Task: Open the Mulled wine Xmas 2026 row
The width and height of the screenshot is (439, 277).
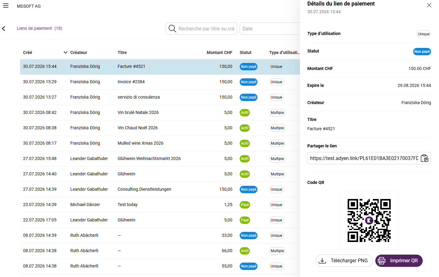Action: click(x=160, y=143)
